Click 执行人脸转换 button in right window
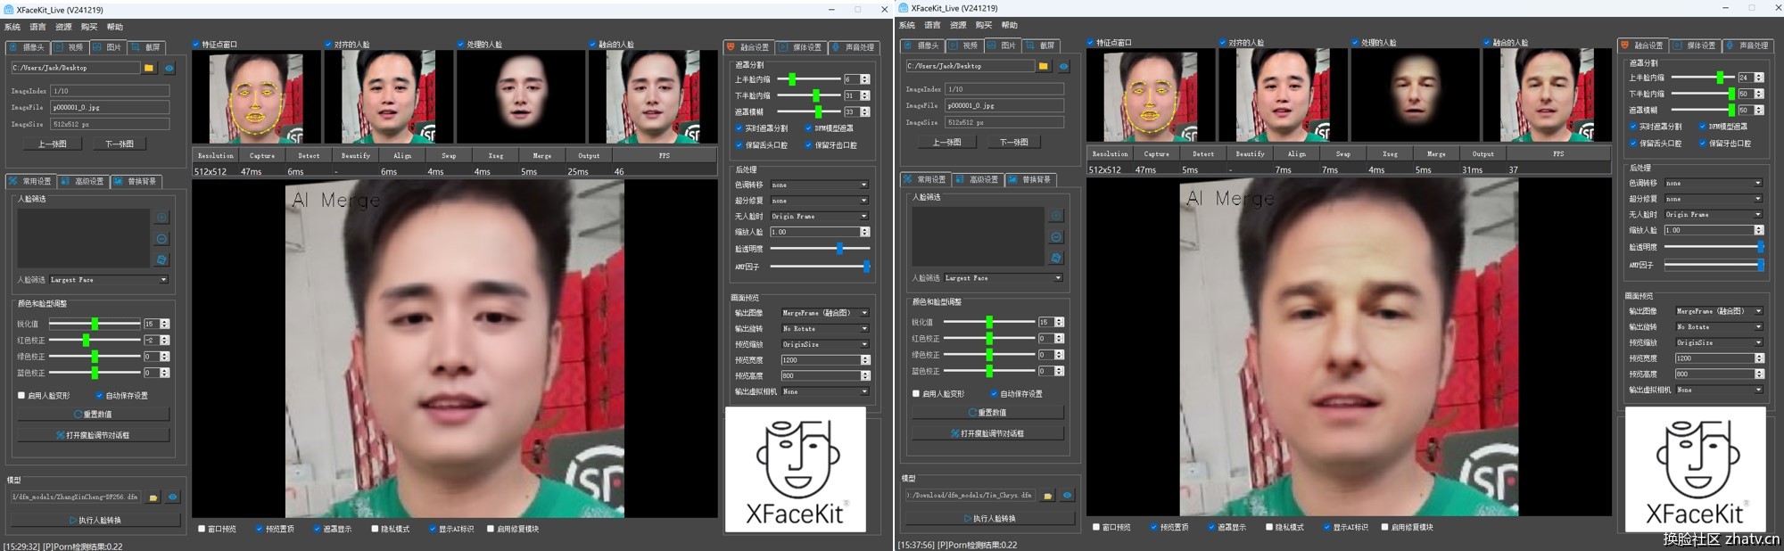Image resolution: width=1784 pixels, height=551 pixels. click(989, 518)
